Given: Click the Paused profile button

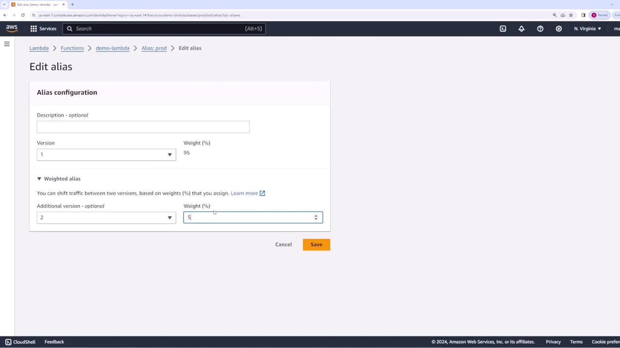Looking at the screenshot, I should [599, 15].
